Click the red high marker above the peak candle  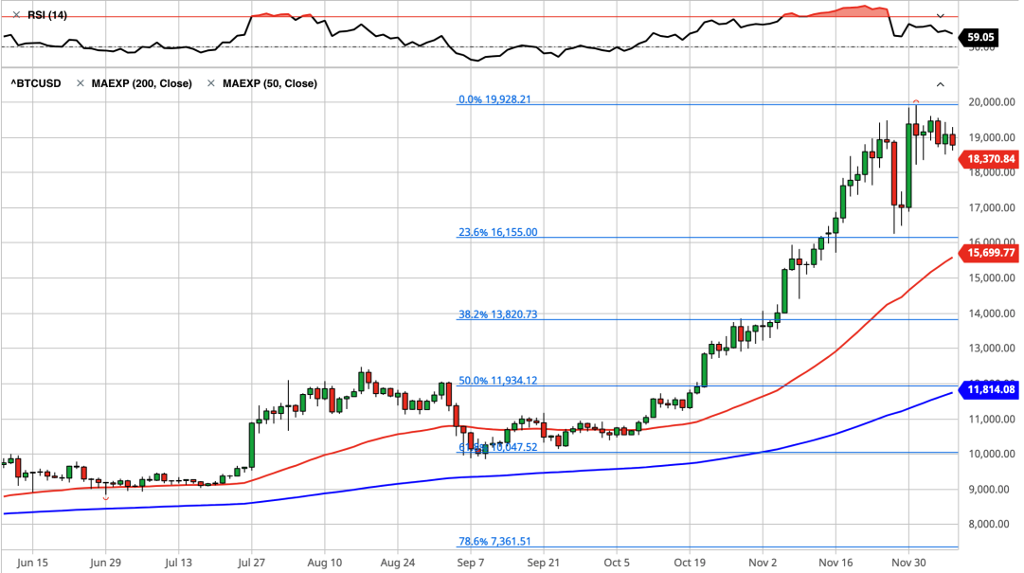[916, 101]
